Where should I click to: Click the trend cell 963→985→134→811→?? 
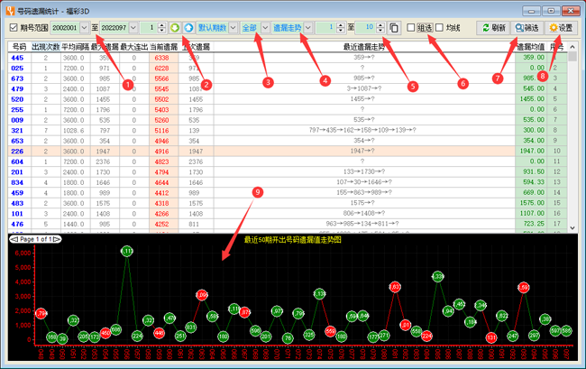click(362, 224)
